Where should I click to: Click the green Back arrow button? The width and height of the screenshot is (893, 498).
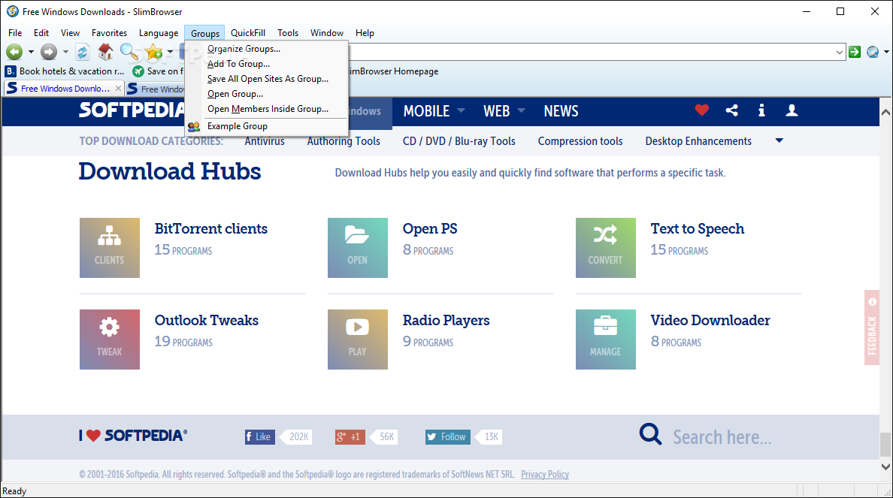point(14,52)
